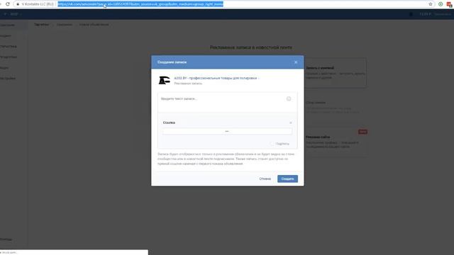Open 'Настройки' in the left sidebar
The width and height of the screenshot is (454, 255).
(x=8, y=79)
